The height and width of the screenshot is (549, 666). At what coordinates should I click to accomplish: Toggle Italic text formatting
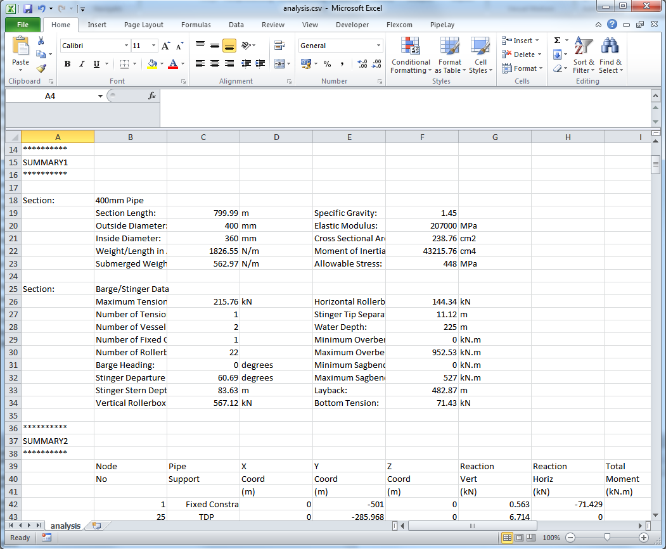[82, 64]
